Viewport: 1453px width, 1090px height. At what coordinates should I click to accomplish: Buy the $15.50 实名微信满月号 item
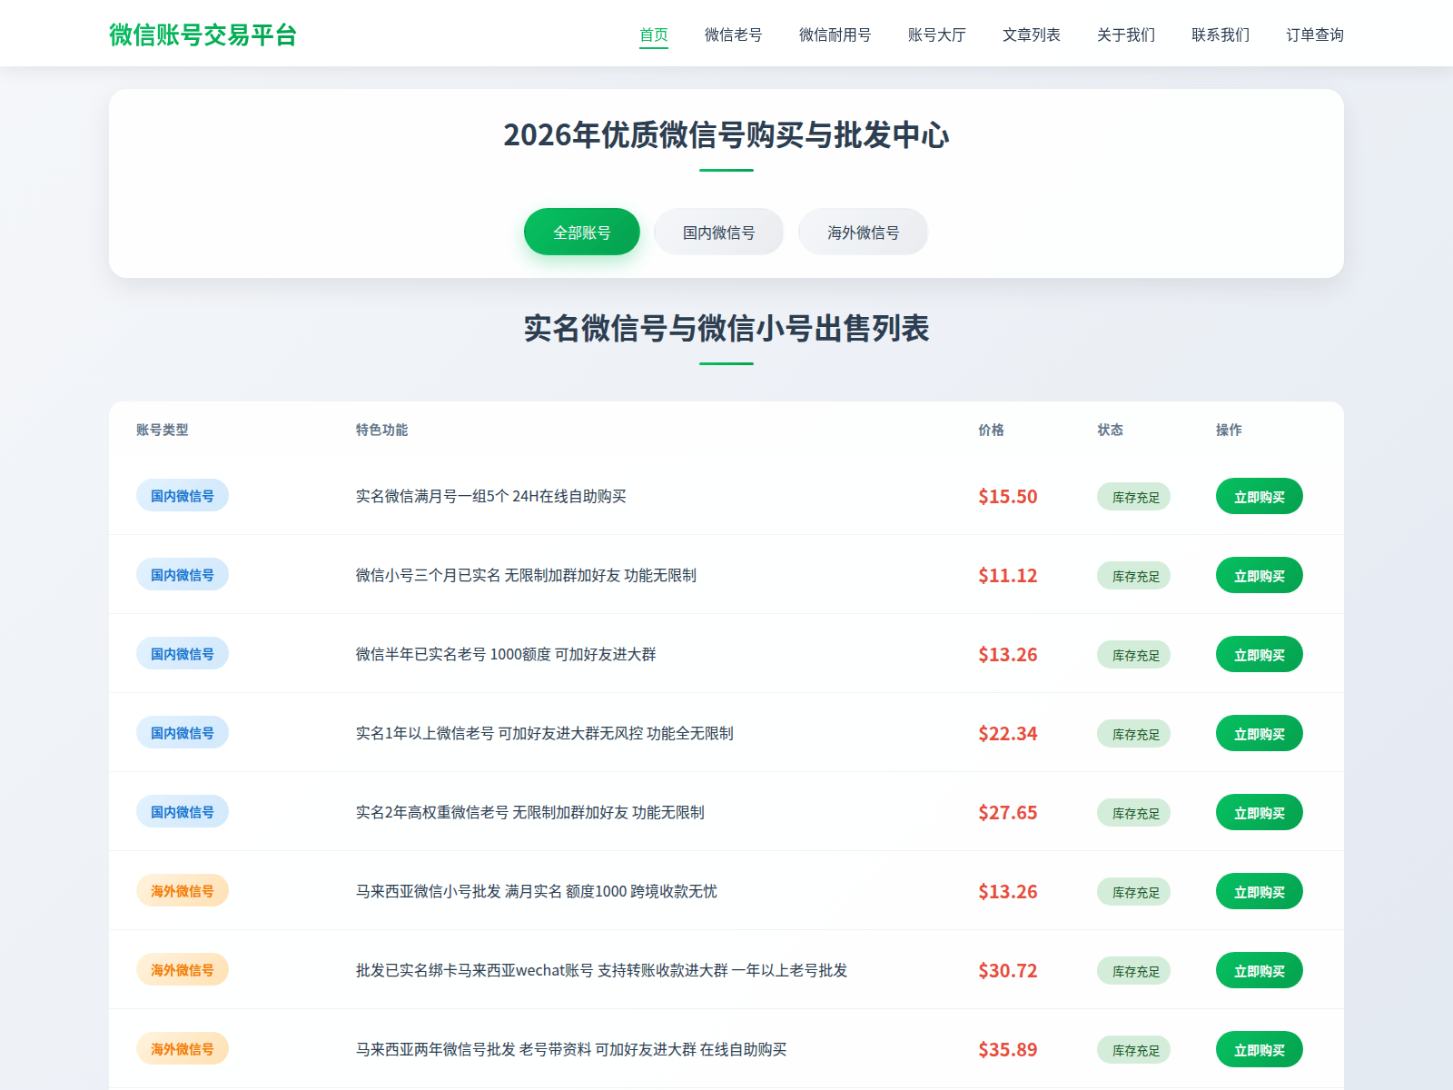point(1259,496)
